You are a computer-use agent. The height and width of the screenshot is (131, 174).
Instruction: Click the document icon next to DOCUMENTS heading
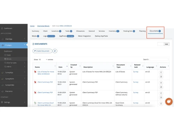tap(33, 44)
